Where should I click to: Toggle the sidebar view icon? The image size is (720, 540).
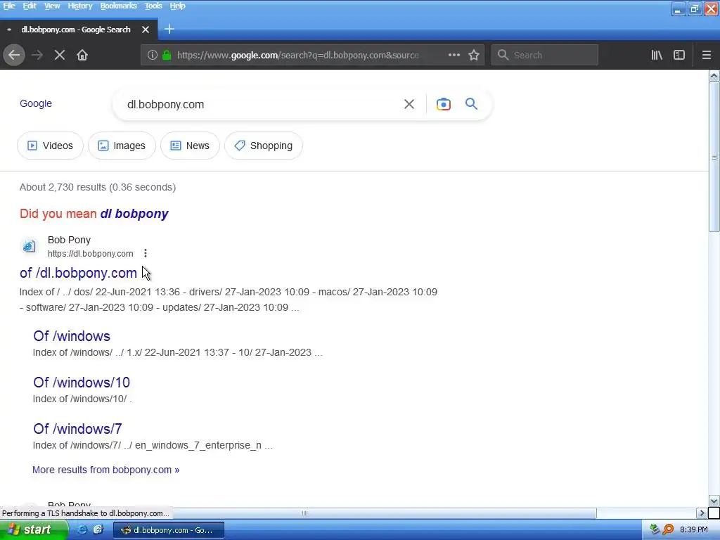click(x=679, y=55)
